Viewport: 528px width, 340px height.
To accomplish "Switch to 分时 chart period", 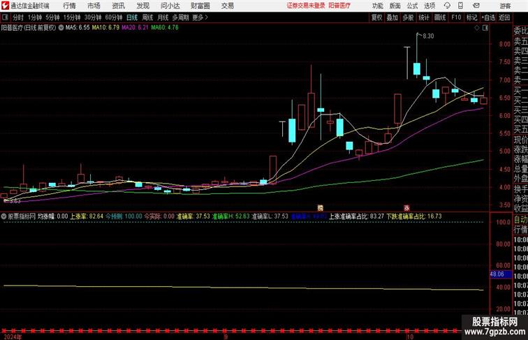I will tap(18, 17).
